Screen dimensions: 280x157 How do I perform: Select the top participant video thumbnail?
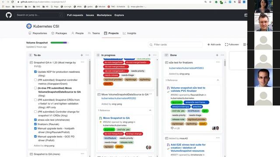[x=263, y=6]
